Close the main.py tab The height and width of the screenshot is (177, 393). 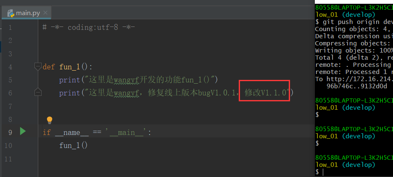click(x=45, y=13)
